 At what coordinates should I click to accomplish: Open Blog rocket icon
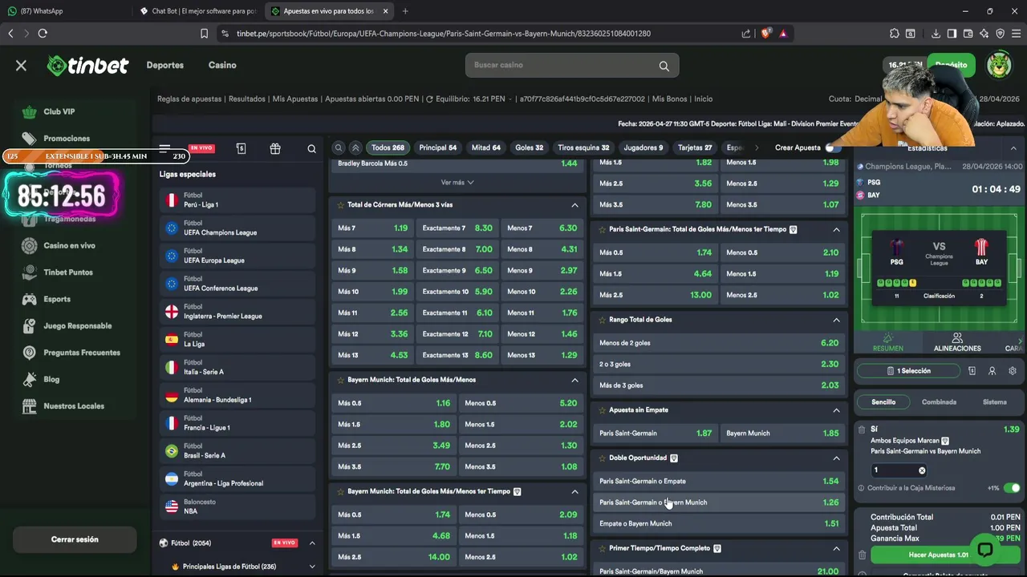tap(30, 379)
